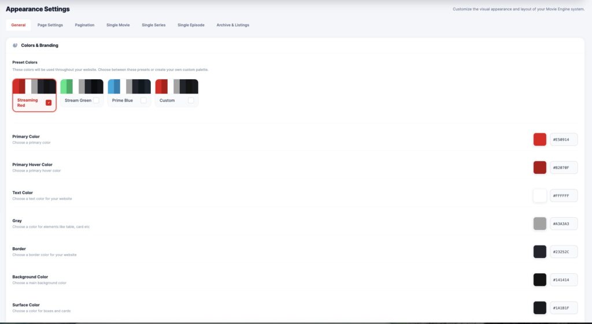Tick the Prime Blue preset checkbox

[x=143, y=100]
